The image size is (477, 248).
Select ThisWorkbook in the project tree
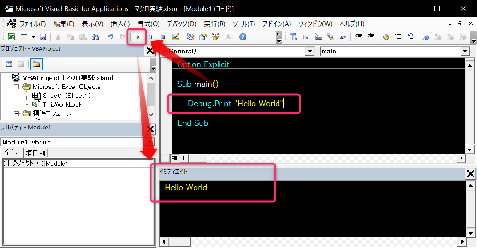[x=62, y=104]
